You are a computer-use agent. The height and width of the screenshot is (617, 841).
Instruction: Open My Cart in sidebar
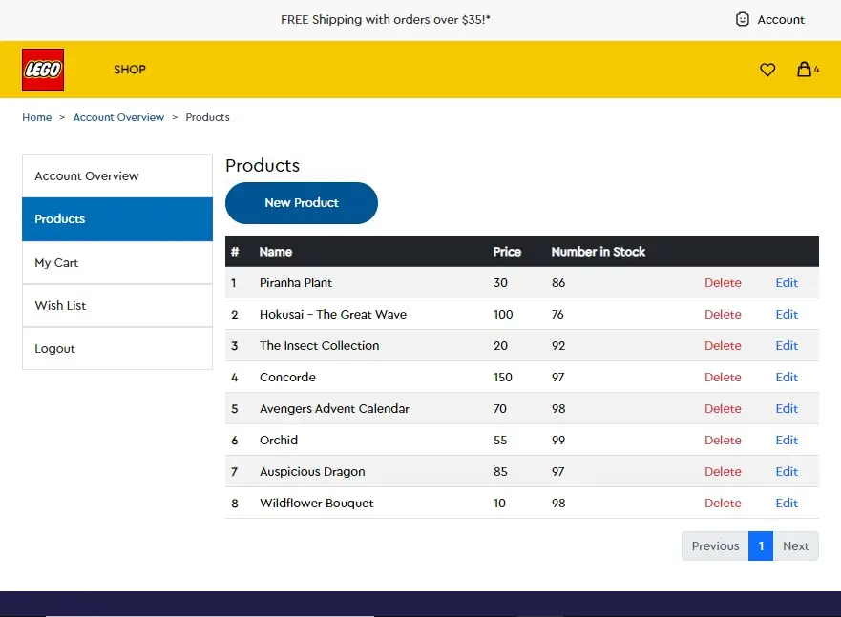117,263
